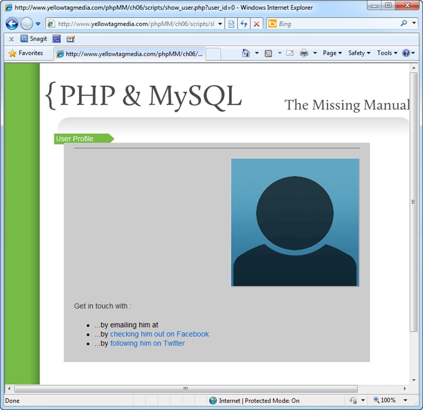Click the Snagit profile options icon

[70, 39]
